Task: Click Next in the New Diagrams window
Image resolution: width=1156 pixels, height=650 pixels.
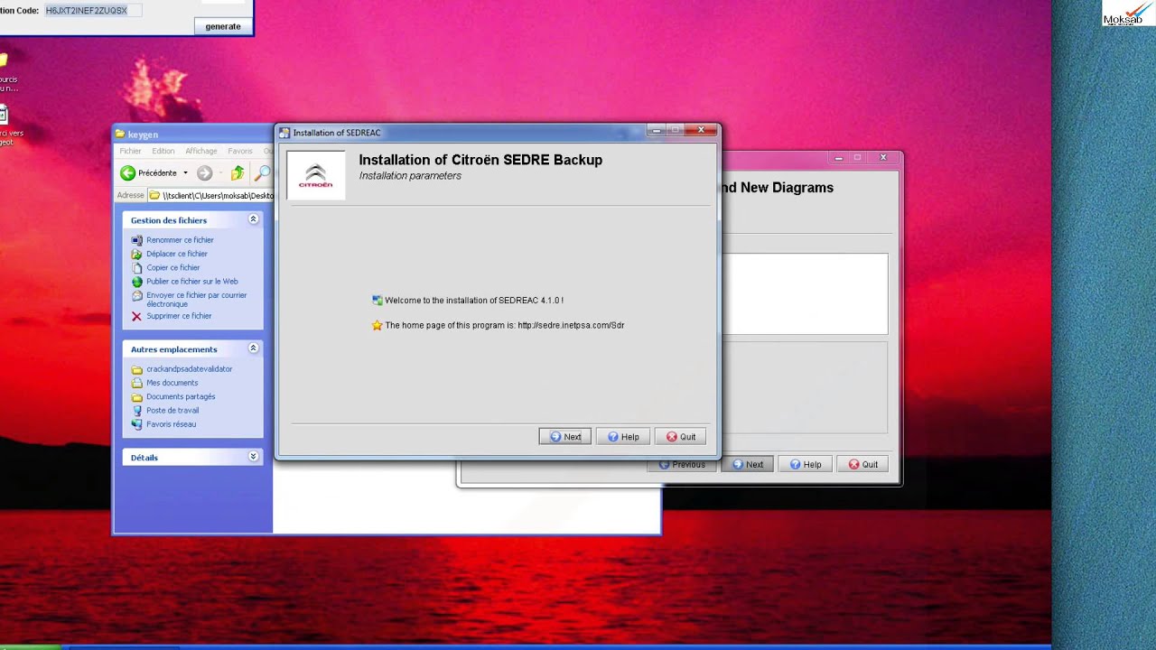Action: (x=748, y=465)
